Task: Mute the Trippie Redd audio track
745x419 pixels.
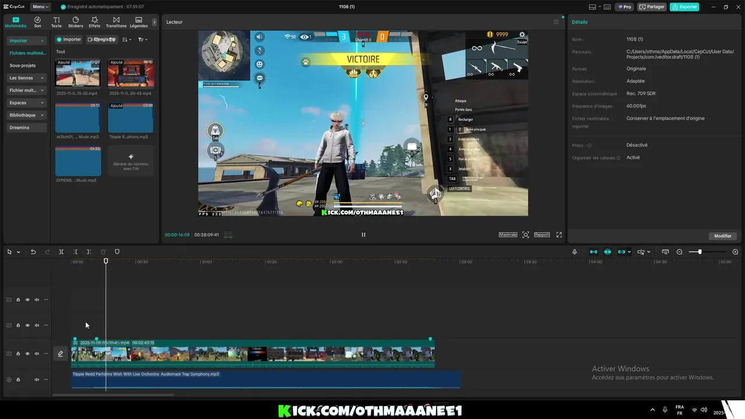Action: (x=37, y=379)
